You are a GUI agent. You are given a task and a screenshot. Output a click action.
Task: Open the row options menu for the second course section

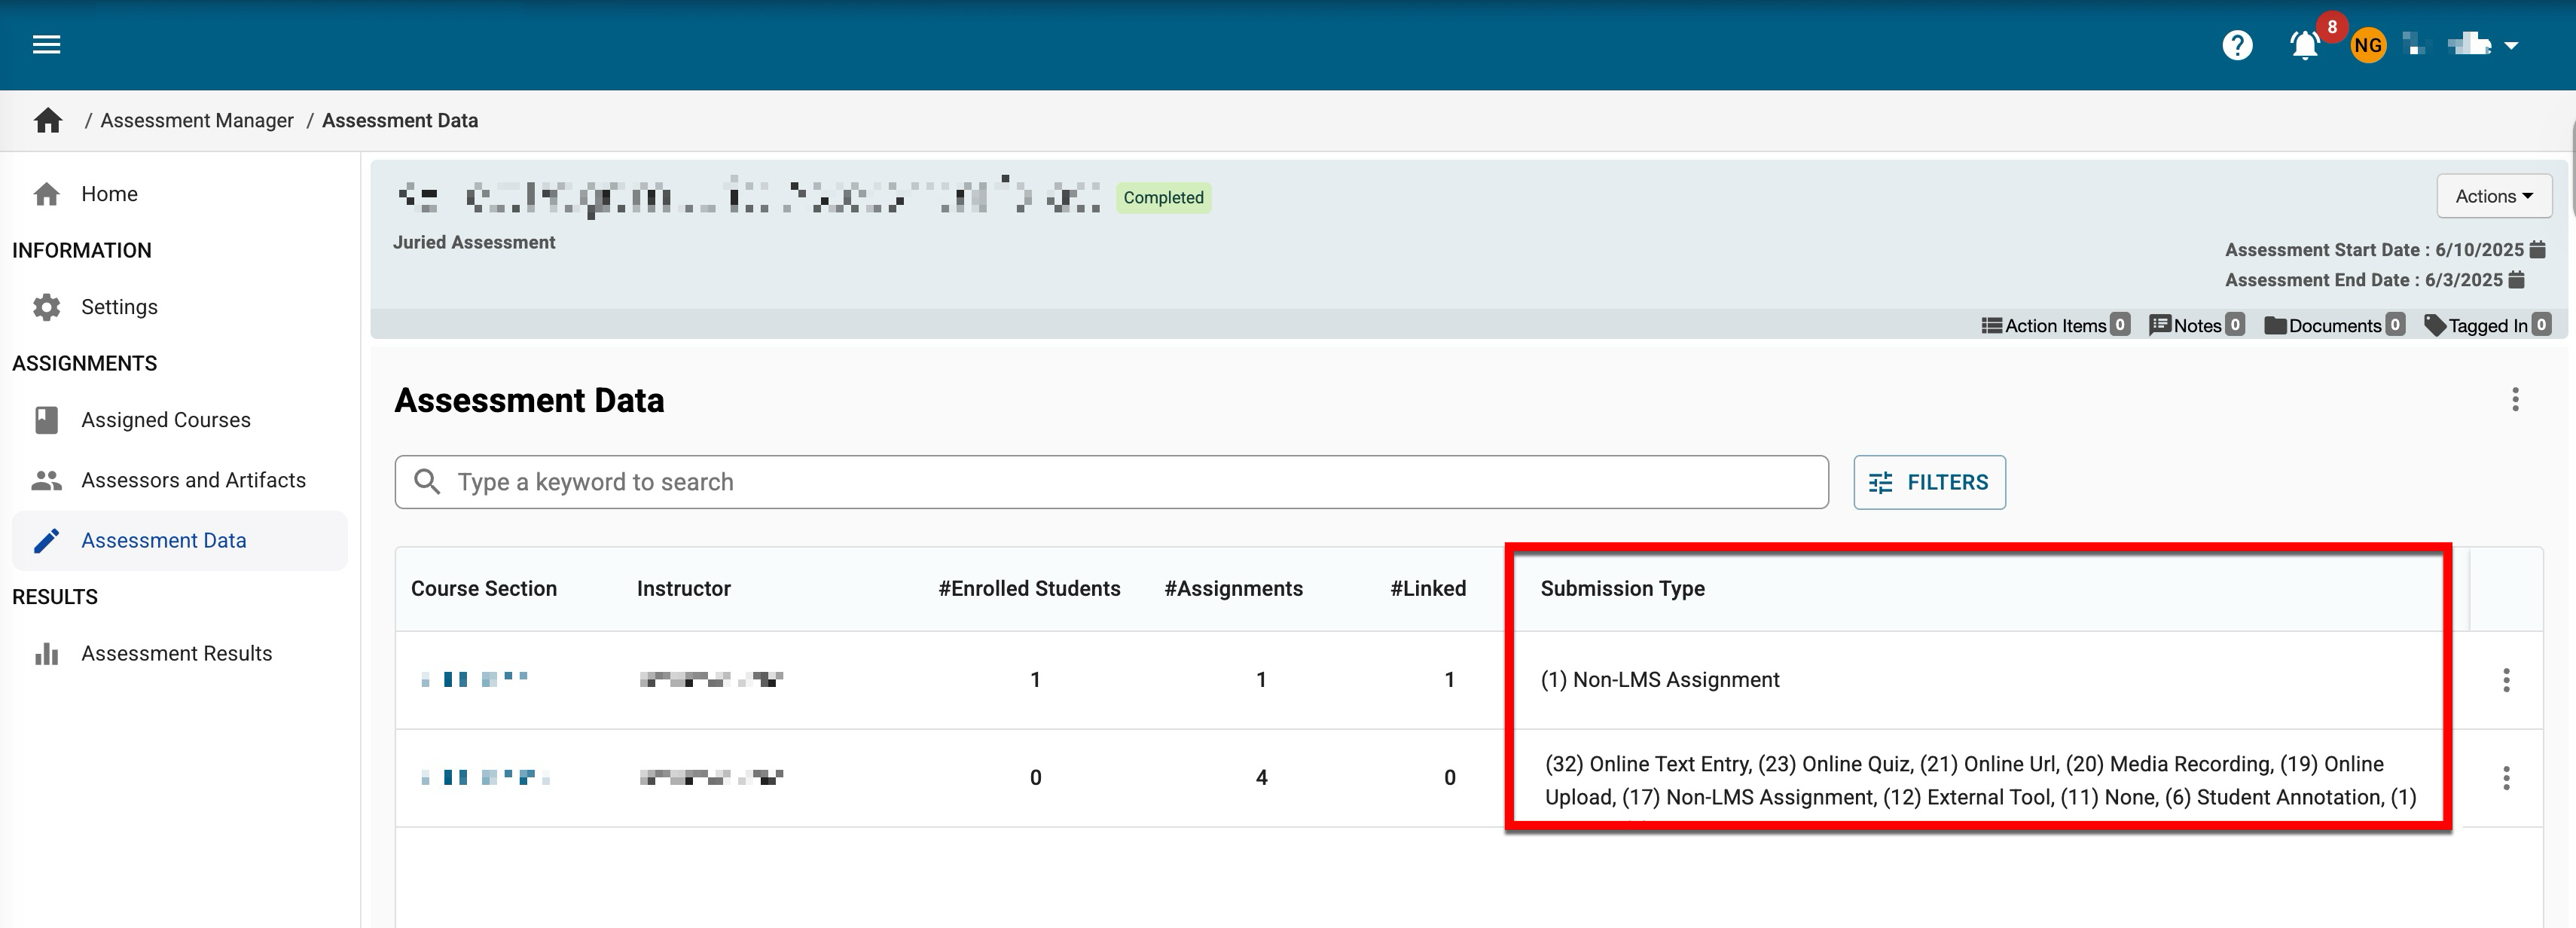[x=2506, y=778]
